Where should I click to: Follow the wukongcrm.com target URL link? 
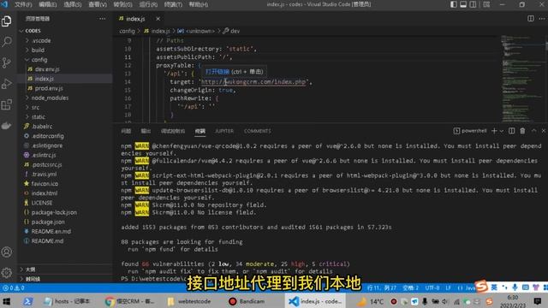tap(253, 82)
